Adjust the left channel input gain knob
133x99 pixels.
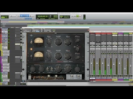[58, 42]
